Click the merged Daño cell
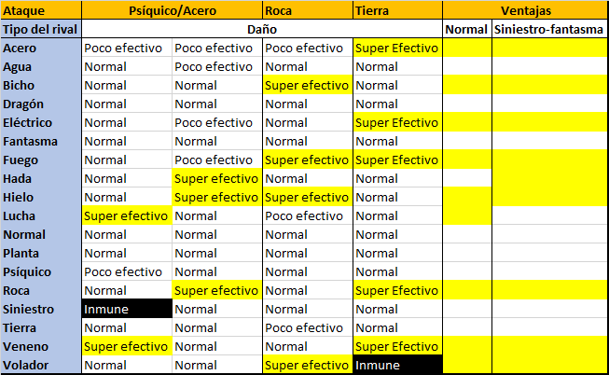 [x=261, y=29]
